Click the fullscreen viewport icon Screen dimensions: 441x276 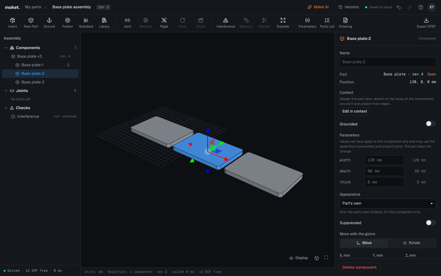click(326, 258)
